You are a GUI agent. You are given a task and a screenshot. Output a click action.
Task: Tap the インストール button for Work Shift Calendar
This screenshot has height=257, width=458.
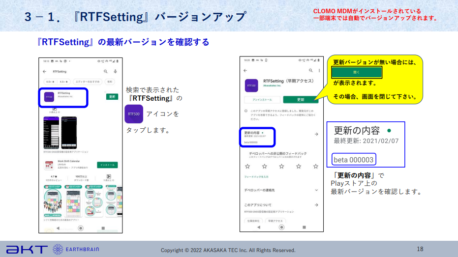107,165
